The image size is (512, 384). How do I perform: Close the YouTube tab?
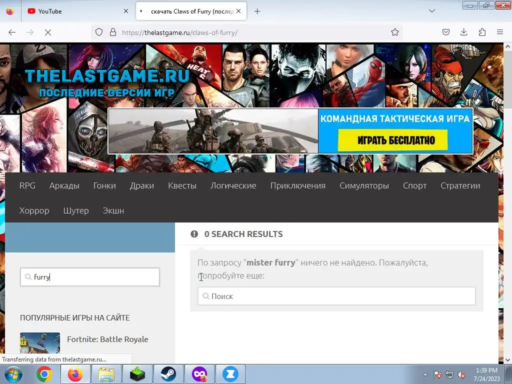125,11
